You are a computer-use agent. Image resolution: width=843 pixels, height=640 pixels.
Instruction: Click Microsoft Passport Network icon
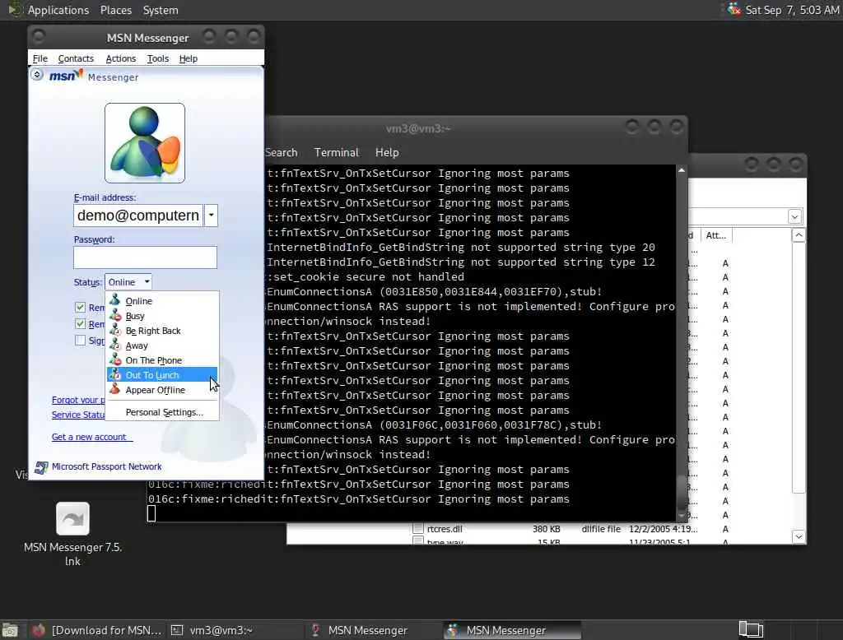(x=41, y=467)
